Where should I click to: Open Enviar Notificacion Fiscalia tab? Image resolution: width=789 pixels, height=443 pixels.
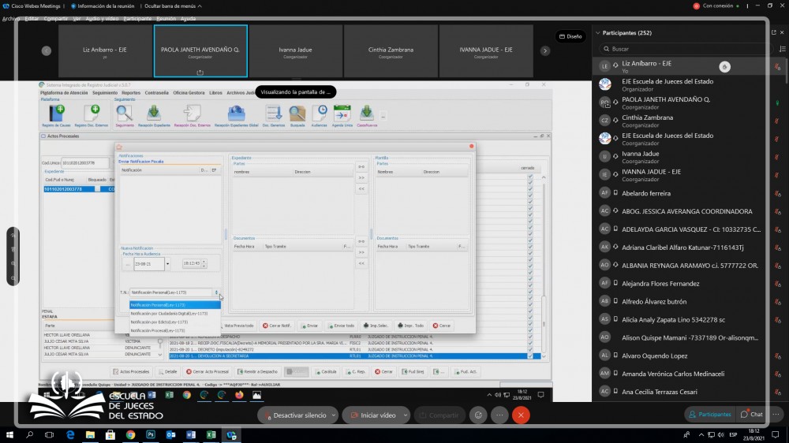[x=141, y=162]
